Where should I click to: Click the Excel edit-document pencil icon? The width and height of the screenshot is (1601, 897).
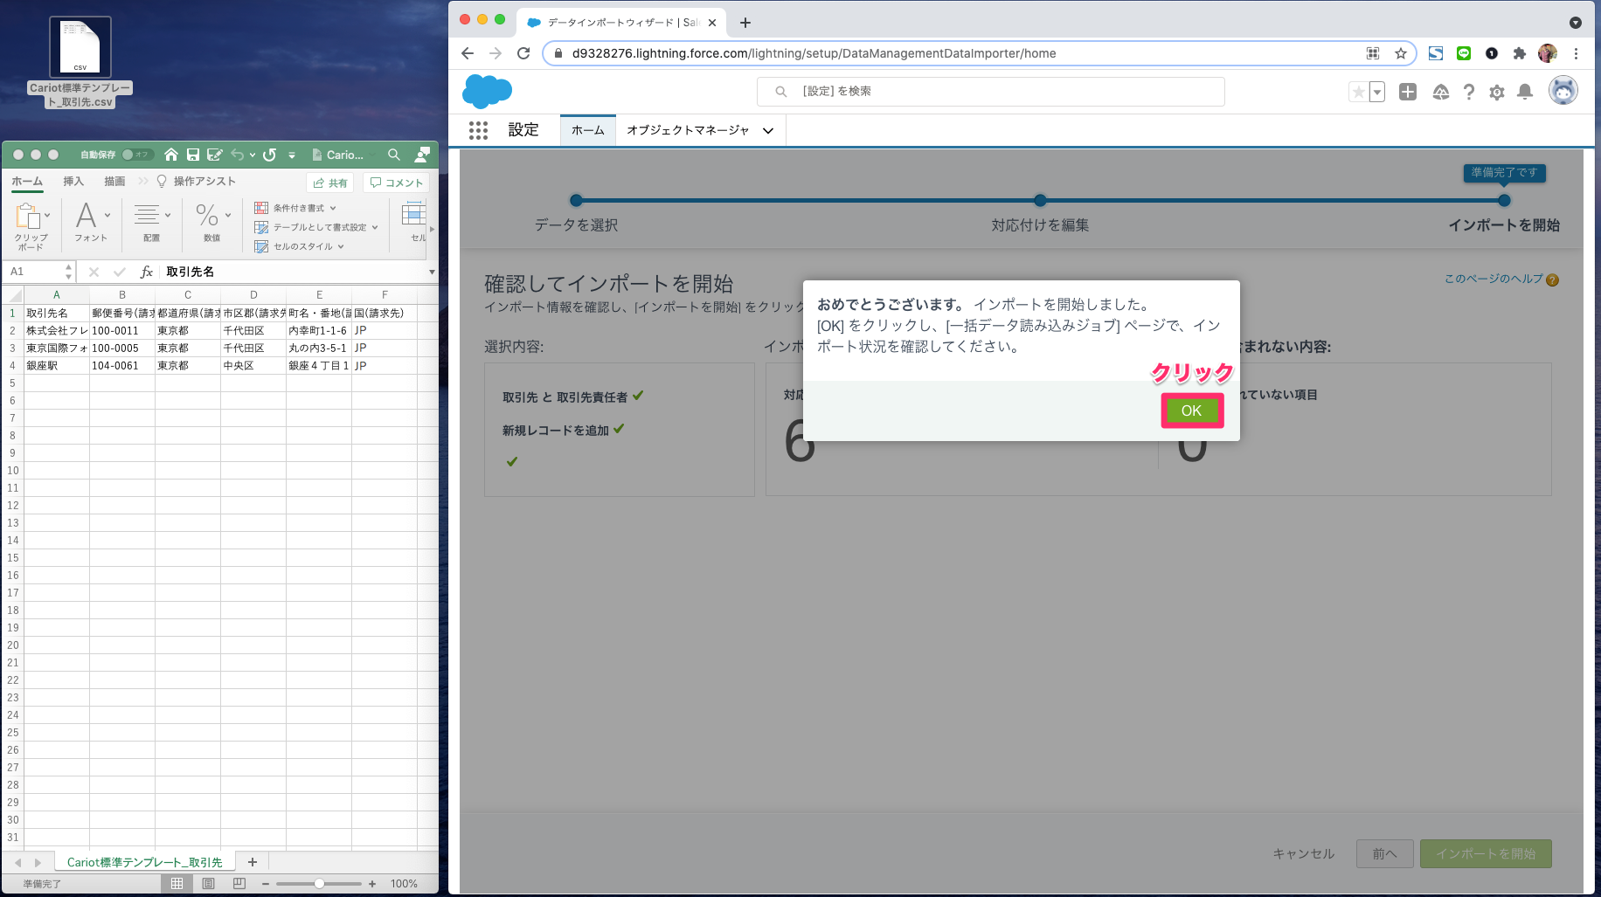(214, 155)
